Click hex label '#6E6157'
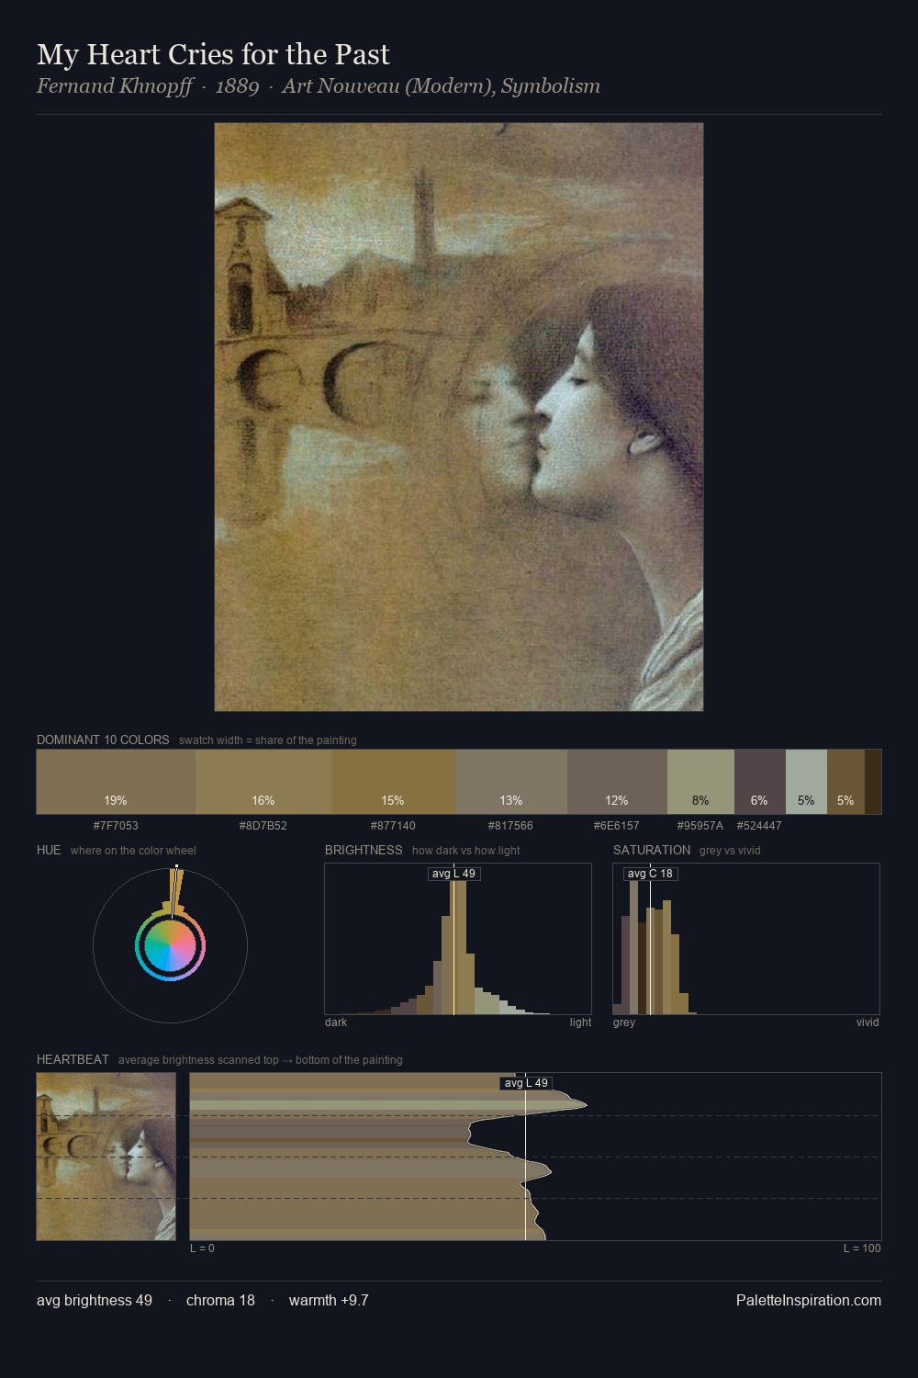This screenshot has width=918, height=1378. pyautogui.click(x=617, y=826)
